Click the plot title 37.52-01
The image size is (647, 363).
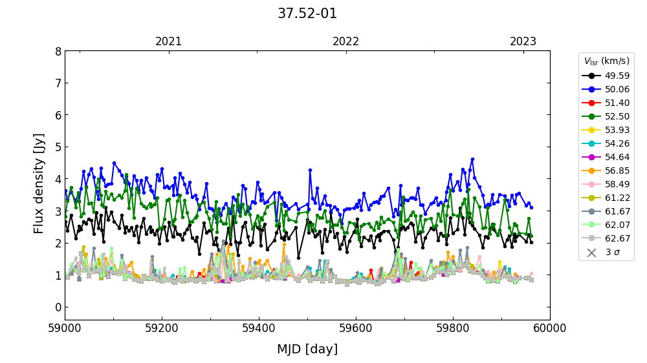tap(307, 14)
